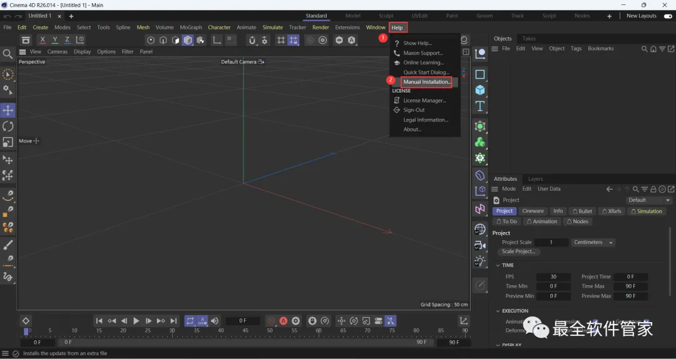Play the animation forward
Image resolution: width=676 pixels, height=359 pixels.
(x=136, y=321)
